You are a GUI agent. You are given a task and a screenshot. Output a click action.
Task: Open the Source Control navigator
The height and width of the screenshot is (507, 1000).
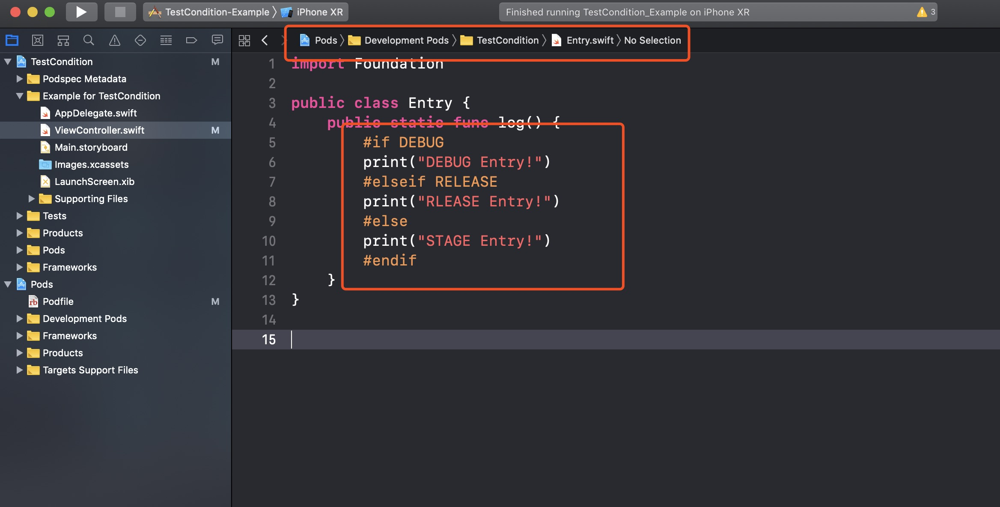point(38,40)
